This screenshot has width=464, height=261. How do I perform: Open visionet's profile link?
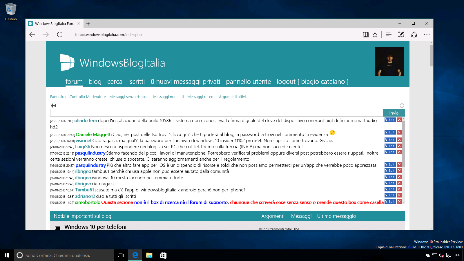click(84, 141)
